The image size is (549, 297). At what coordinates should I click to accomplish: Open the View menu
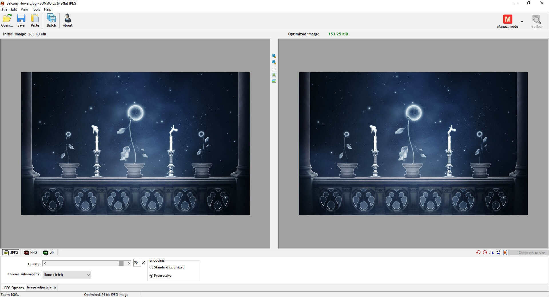(x=24, y=9)
